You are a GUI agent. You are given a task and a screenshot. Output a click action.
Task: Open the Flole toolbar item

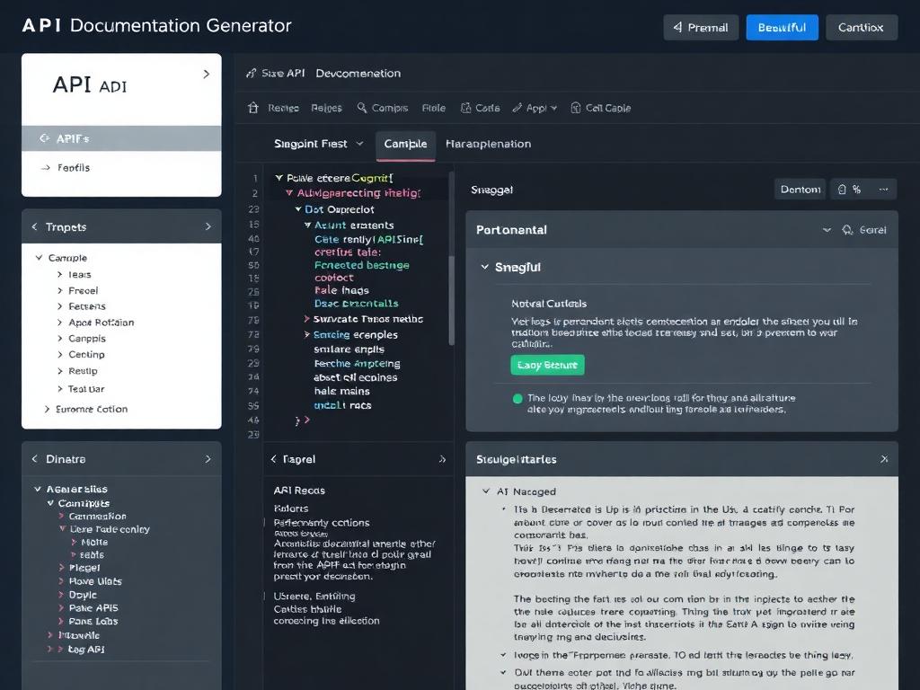(x=434, y=108)
